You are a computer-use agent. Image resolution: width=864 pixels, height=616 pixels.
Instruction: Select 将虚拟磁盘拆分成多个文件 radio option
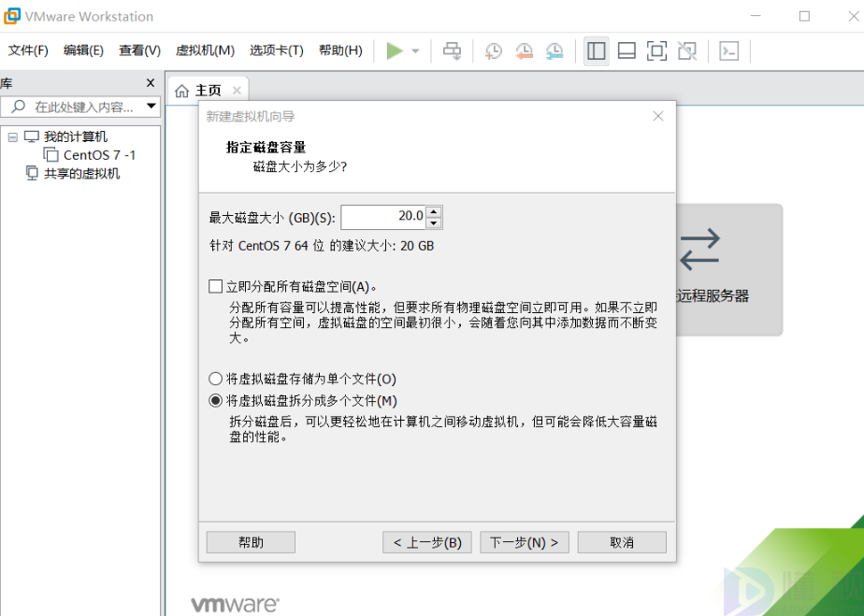coord(216,400)
